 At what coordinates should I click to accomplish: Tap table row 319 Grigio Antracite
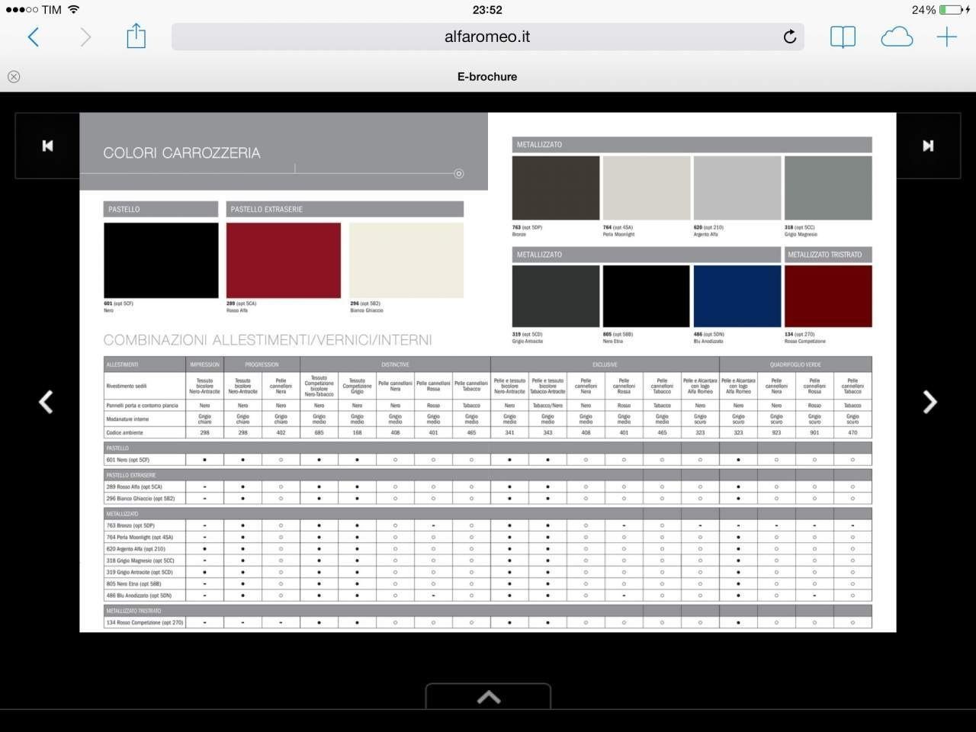tap(487, 572)
